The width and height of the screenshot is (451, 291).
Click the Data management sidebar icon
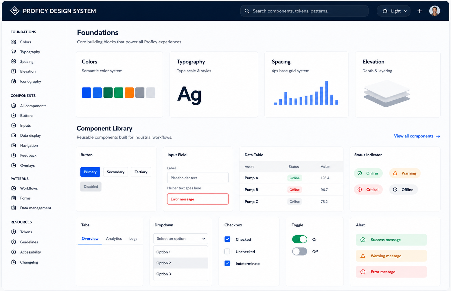pyautogui.click(x=14, y=208)
